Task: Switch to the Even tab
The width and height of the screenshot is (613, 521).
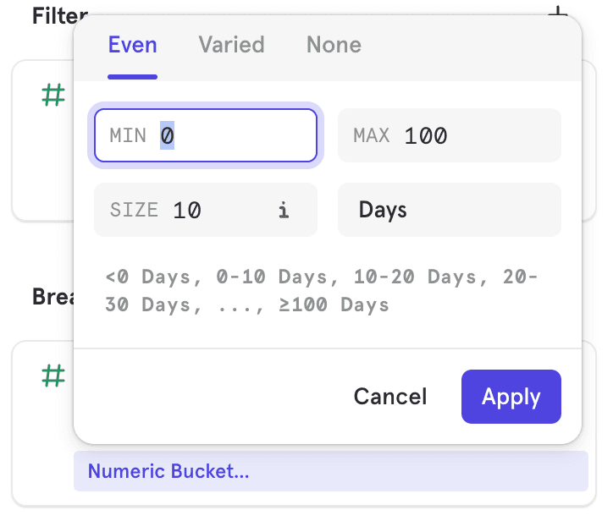Action: [x=132, y=45]
